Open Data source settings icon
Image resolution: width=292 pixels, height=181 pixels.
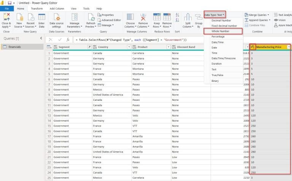point(57,17)
